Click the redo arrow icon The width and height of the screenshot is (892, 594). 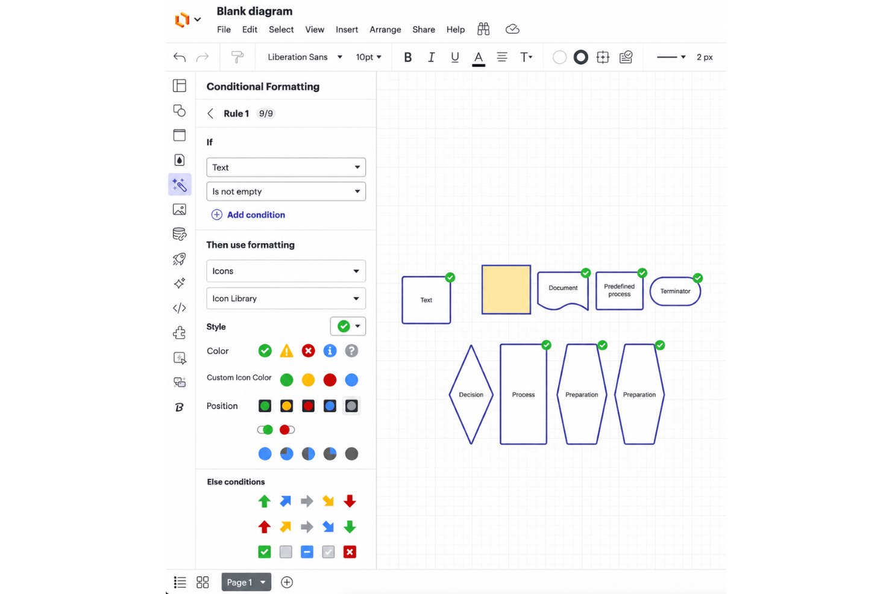click(203, 57)
